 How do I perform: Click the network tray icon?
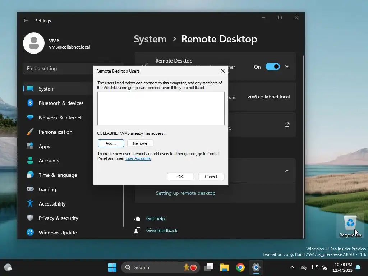click(315, 267)
